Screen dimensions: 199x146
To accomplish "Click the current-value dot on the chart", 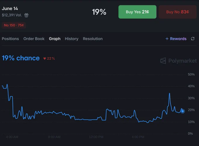I will [x=183, y=111].
